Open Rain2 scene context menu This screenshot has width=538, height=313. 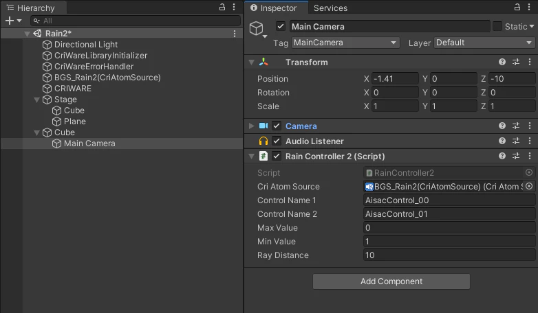click(x=235, y=34)
